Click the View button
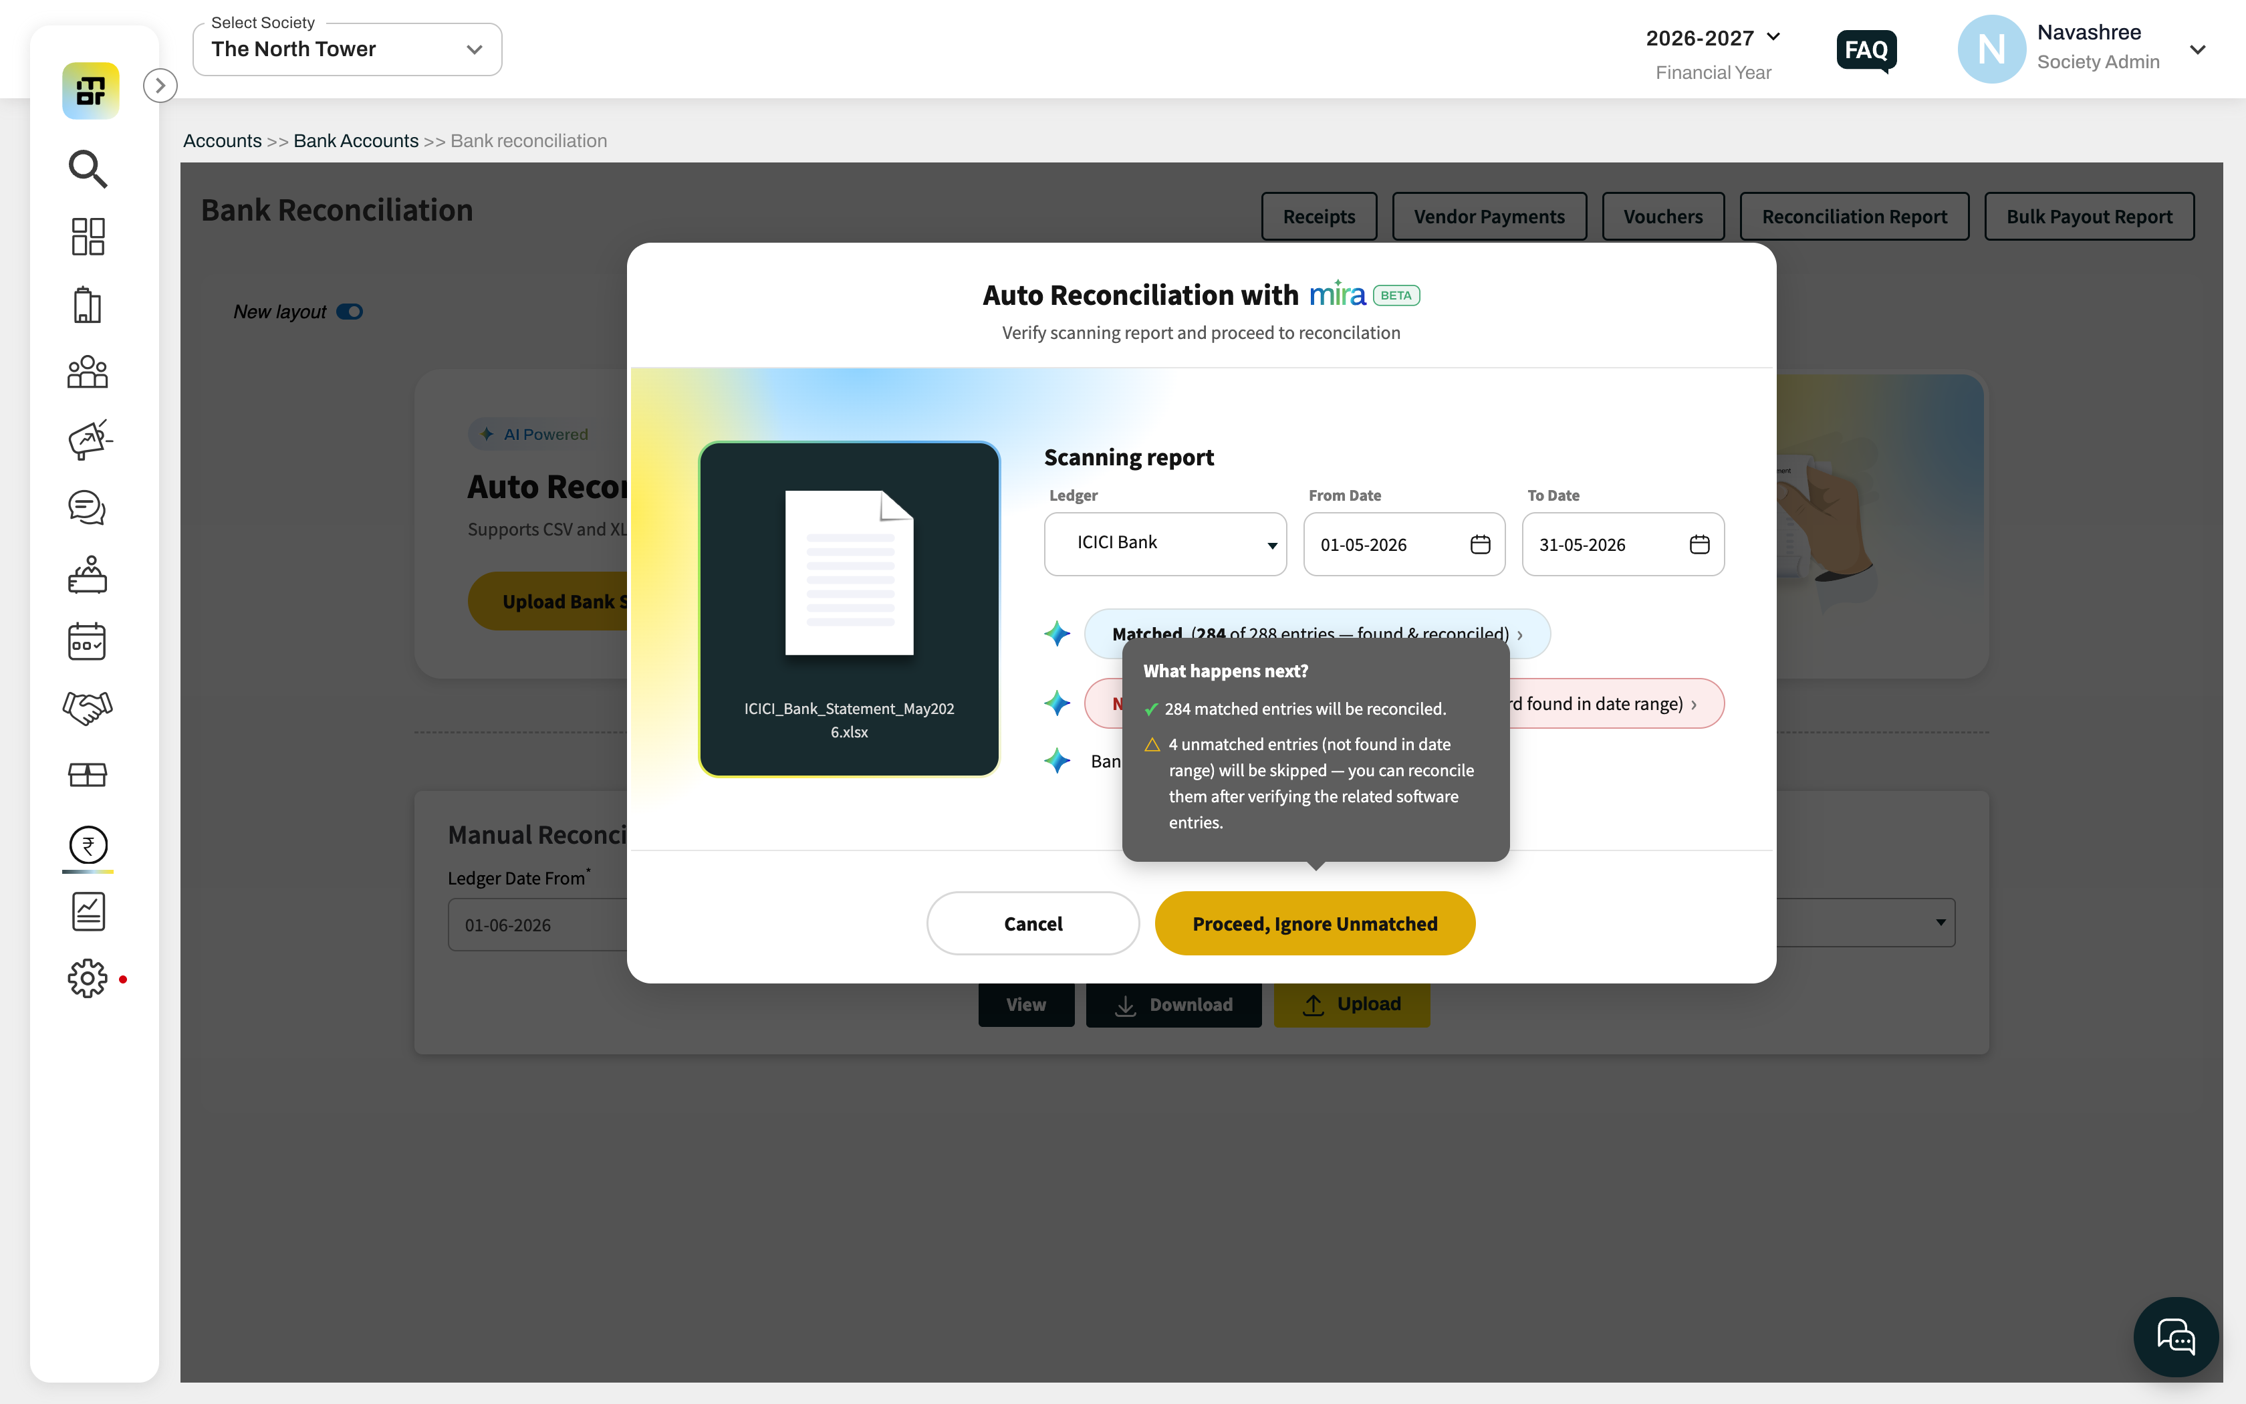The width and height of the screenshot is (2246, 1404). [x=1027, y=1005]
